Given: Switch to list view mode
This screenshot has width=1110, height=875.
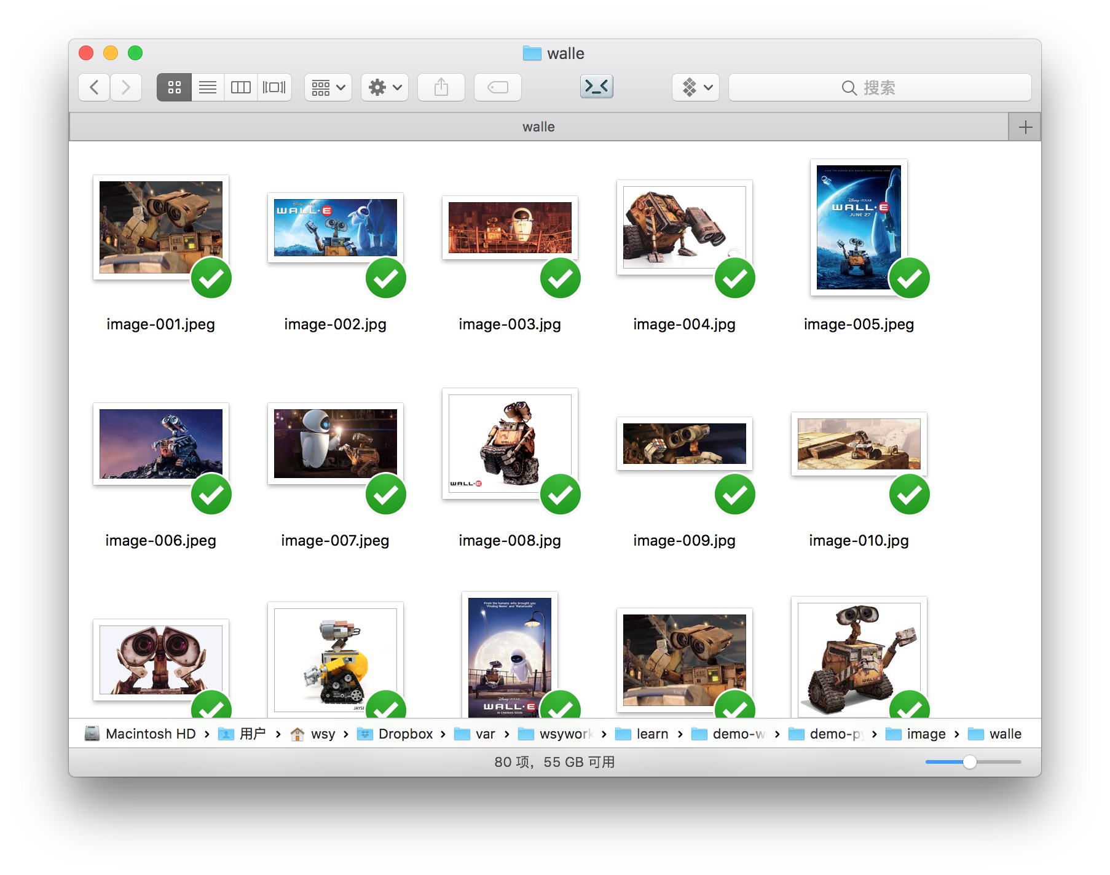Looking at the screenshot, I should pos(208,87).
